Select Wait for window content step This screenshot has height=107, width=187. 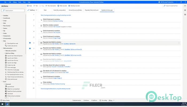[x=109, y=26]
